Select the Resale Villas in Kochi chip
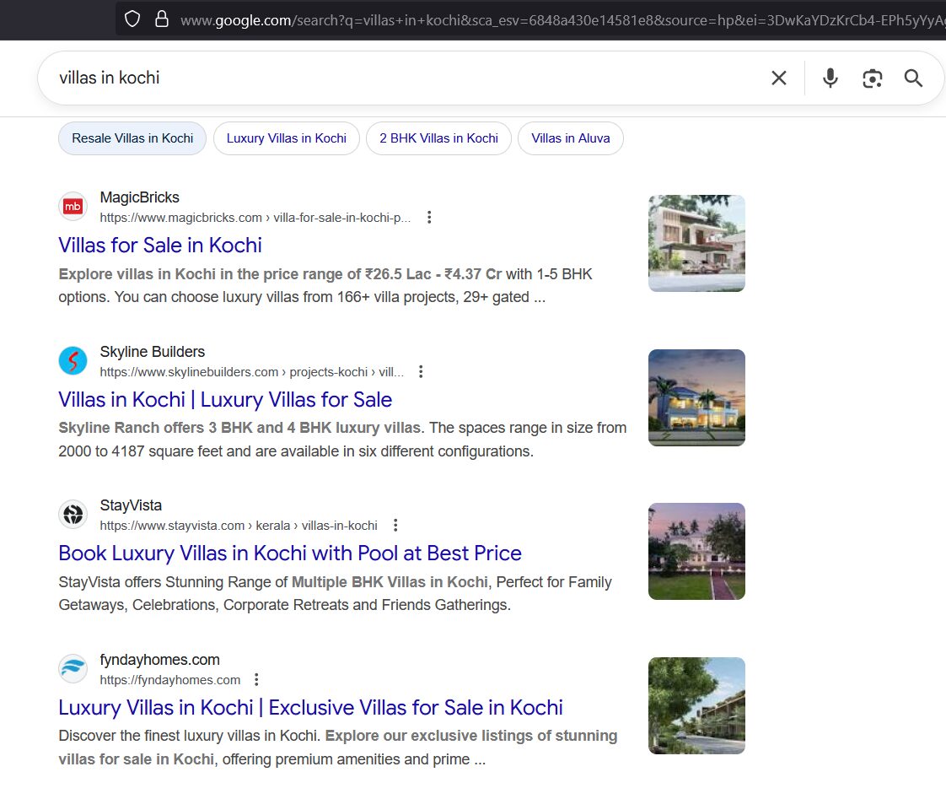 [x=132, y=138]
